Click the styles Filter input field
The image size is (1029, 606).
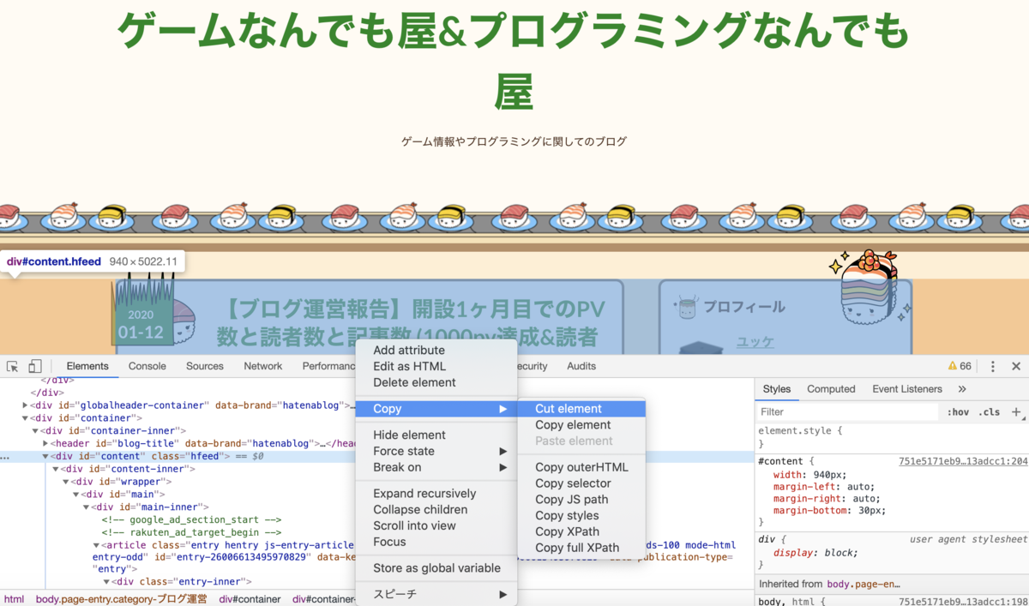pyautogui.click(x=847, y=412)
